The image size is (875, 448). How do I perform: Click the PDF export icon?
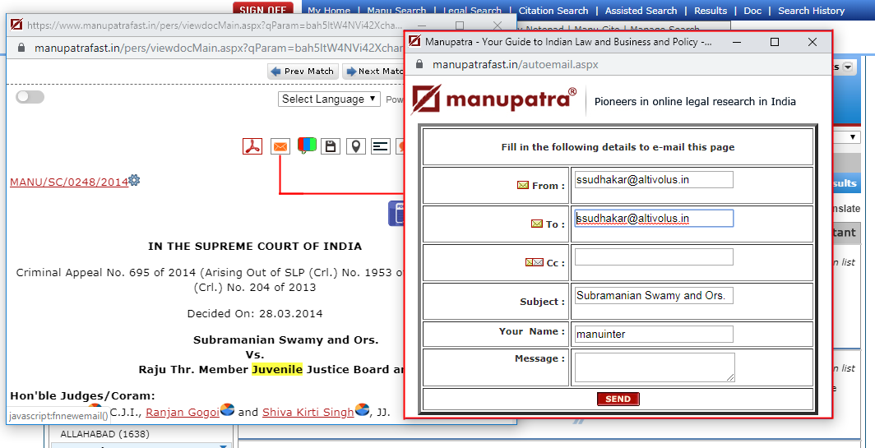252,146
